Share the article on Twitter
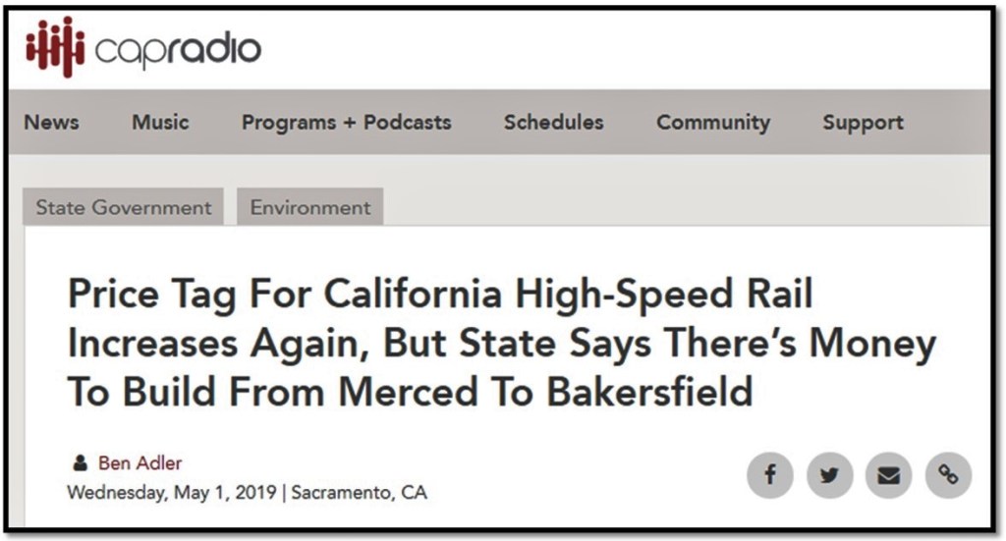The height and width of the screenshot is (541, 1006). [829, 476]
